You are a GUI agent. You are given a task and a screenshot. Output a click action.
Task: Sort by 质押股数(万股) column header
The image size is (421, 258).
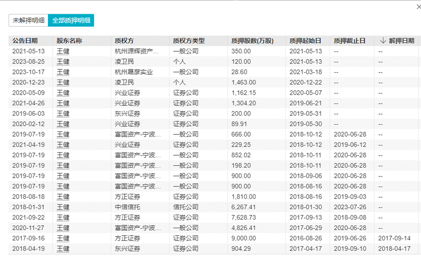252,41
